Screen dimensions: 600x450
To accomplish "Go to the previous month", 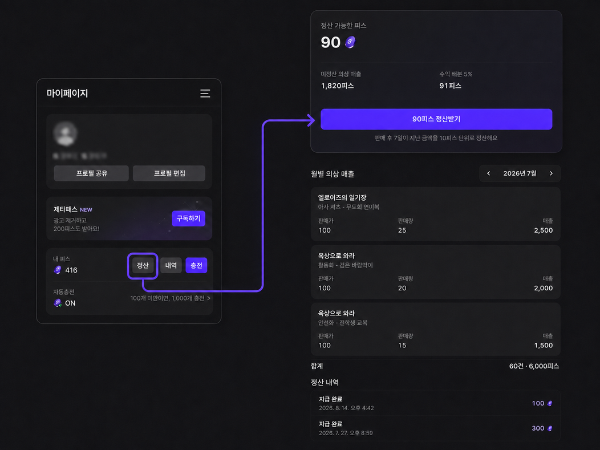I will (489, 173).
